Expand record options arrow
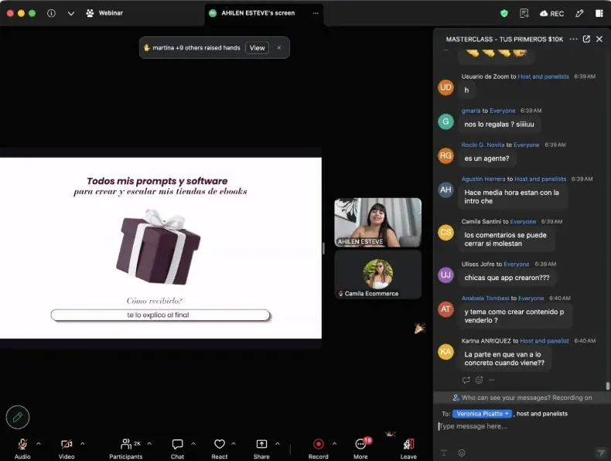This screenshot has width=611, height=461. (334, 443)
